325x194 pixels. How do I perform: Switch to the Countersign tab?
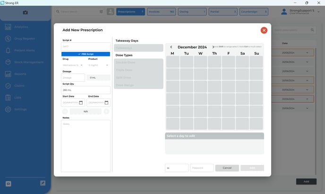pos(254,12)
